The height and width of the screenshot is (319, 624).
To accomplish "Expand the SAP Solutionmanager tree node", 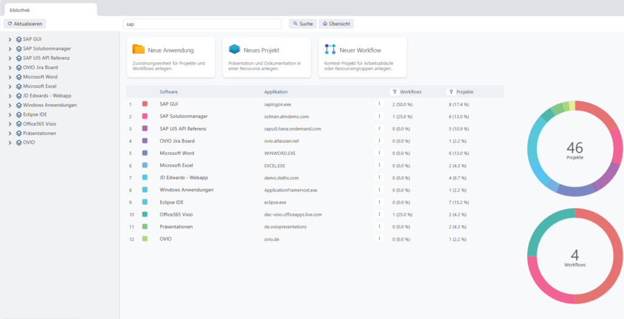I will tap(10, 49).
